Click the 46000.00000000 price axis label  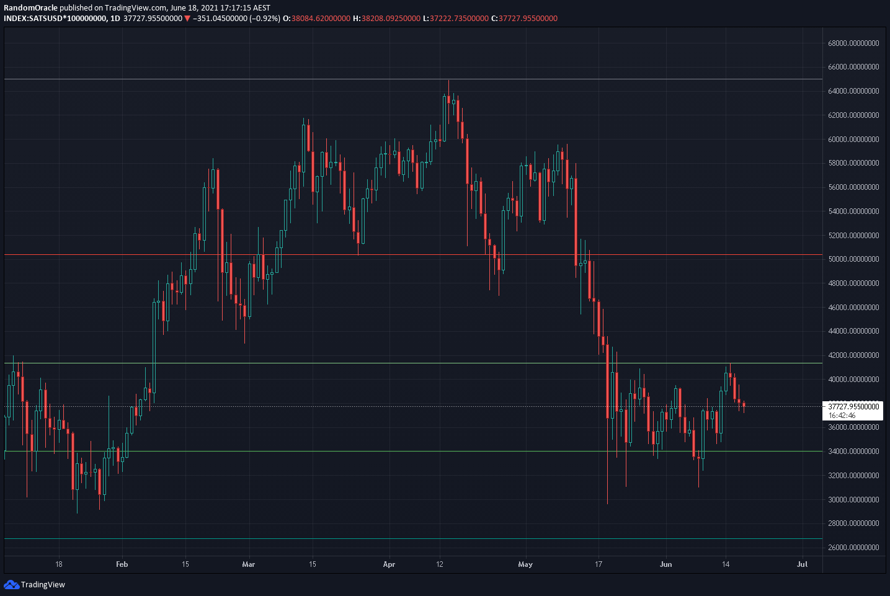(x=853, y=308)
